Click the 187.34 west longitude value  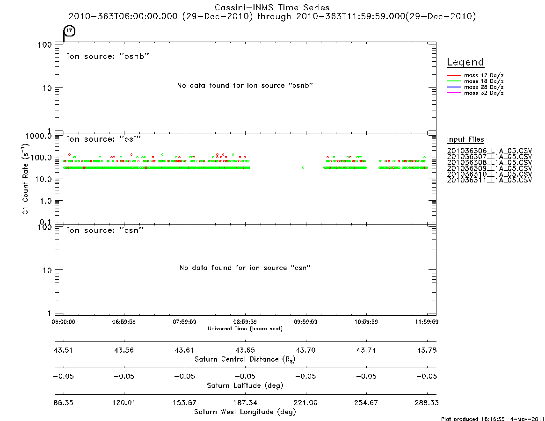point(245,403)
